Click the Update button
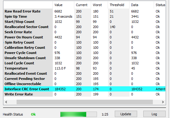This screenshot has height=118, width=170. click(x=126, y=114)
